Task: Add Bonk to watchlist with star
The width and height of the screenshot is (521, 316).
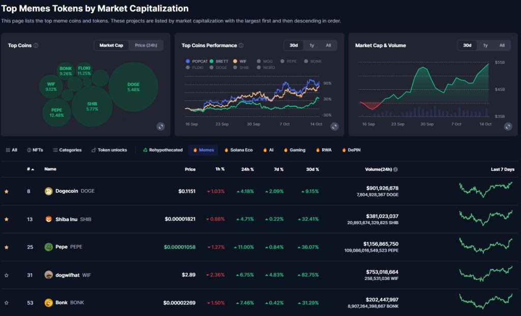Action: click(6, 303)
